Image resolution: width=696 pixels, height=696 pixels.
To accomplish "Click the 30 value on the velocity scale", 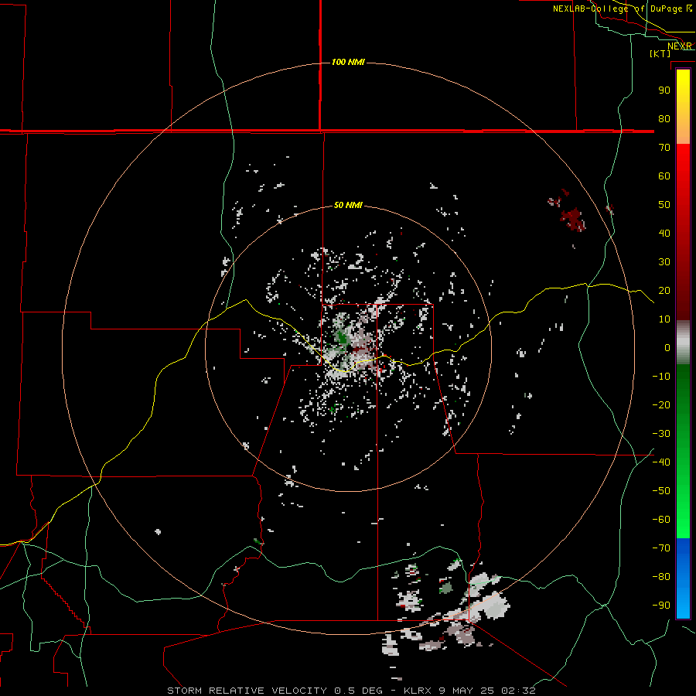I will click(x=664, y=262).
